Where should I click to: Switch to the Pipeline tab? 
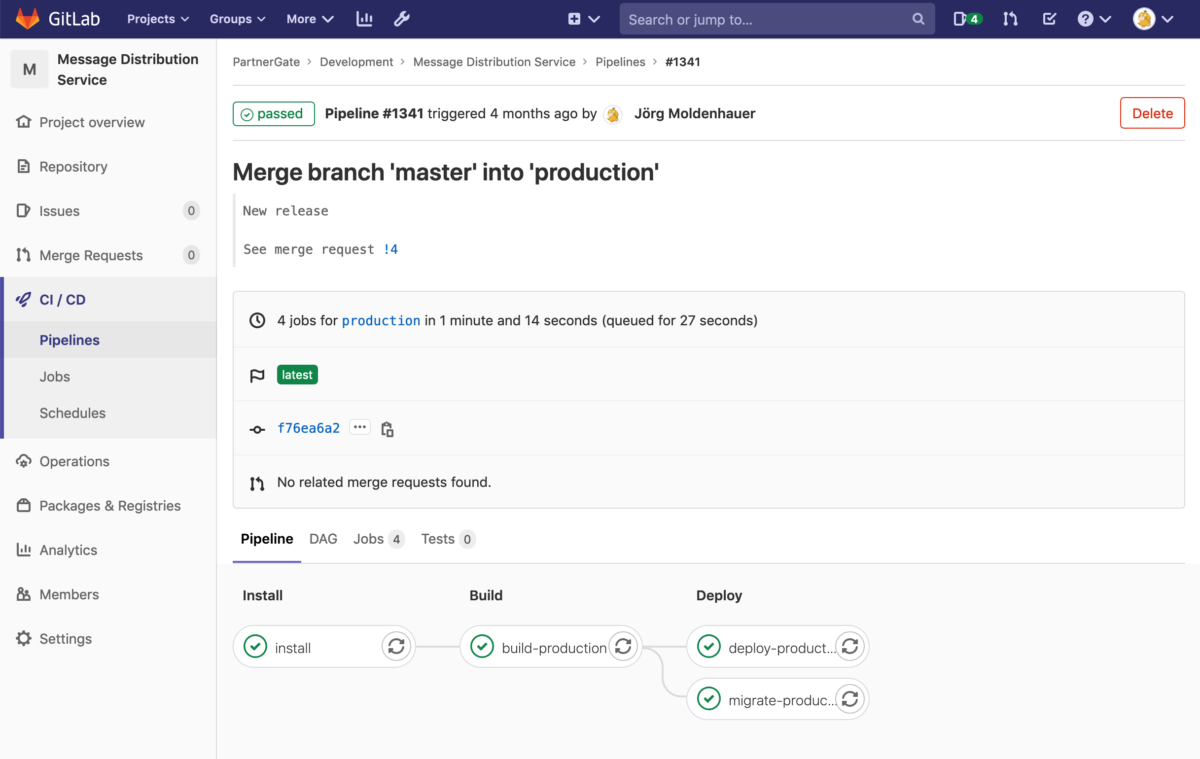pyautogui.click(x=267, y=539)
